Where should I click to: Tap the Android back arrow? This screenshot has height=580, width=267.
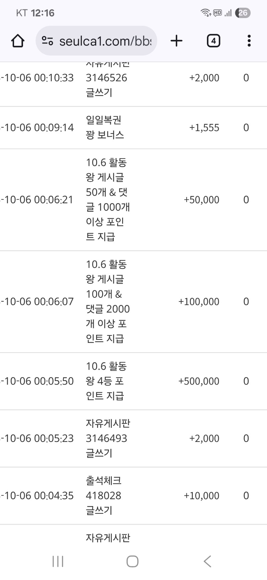click(207, 561)
